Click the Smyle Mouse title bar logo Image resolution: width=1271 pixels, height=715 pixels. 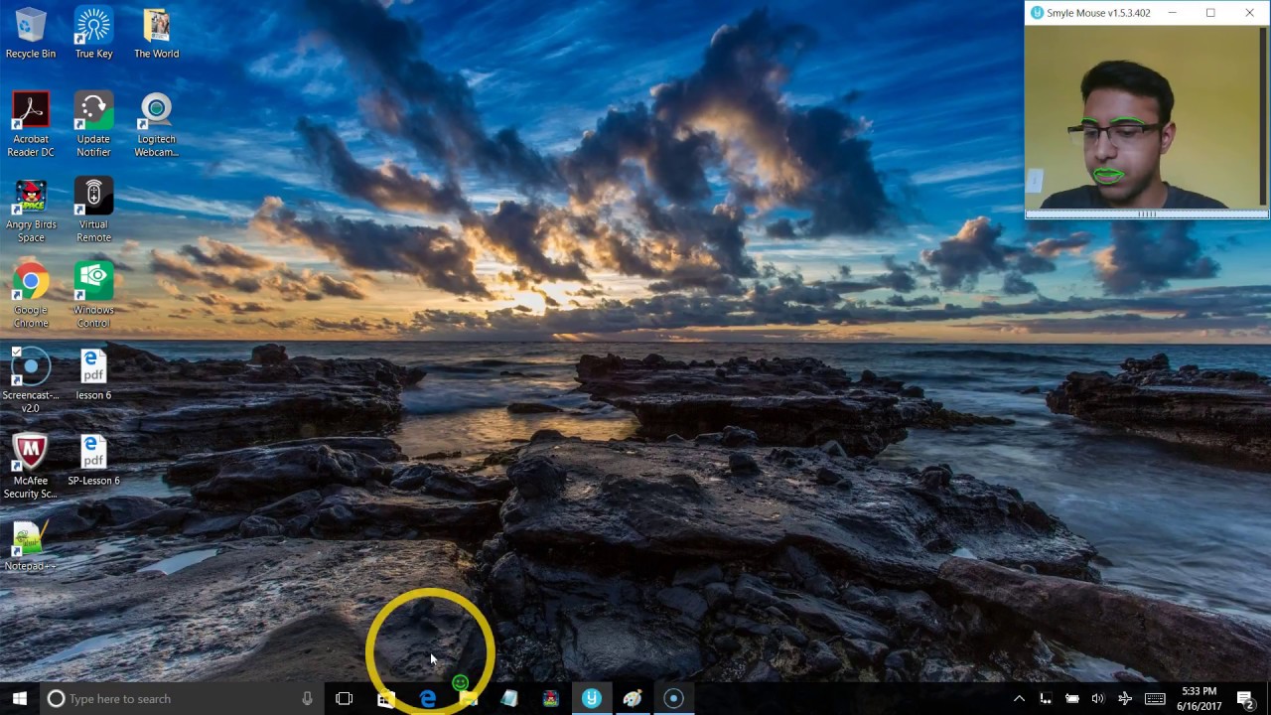pos(1037,13)
